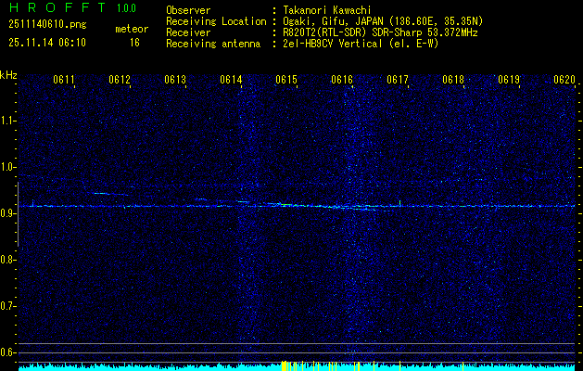Click the 0.8 kHz frequency label
Viewport: 583px width, 371px height.
pyautogui.click(x=7, y=260)
